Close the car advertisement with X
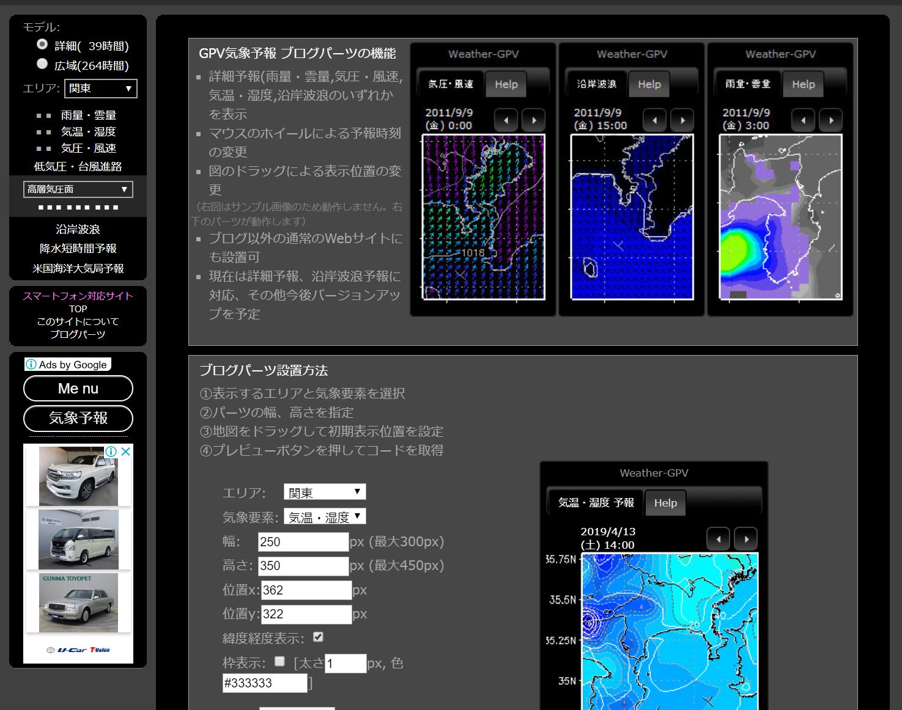 [125, 452]
